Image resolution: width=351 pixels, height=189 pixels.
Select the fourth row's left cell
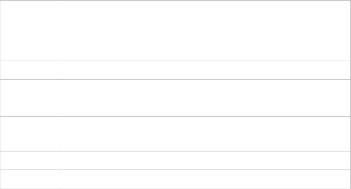click(30, 107)
